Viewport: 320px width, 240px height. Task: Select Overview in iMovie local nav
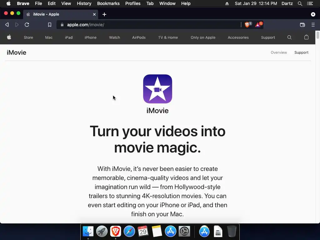pyautogui.click(x=279, y=52)
